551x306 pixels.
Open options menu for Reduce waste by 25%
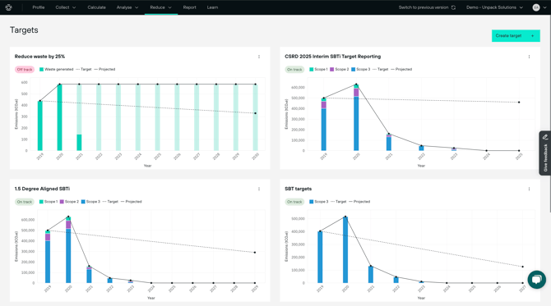[259, 57]
